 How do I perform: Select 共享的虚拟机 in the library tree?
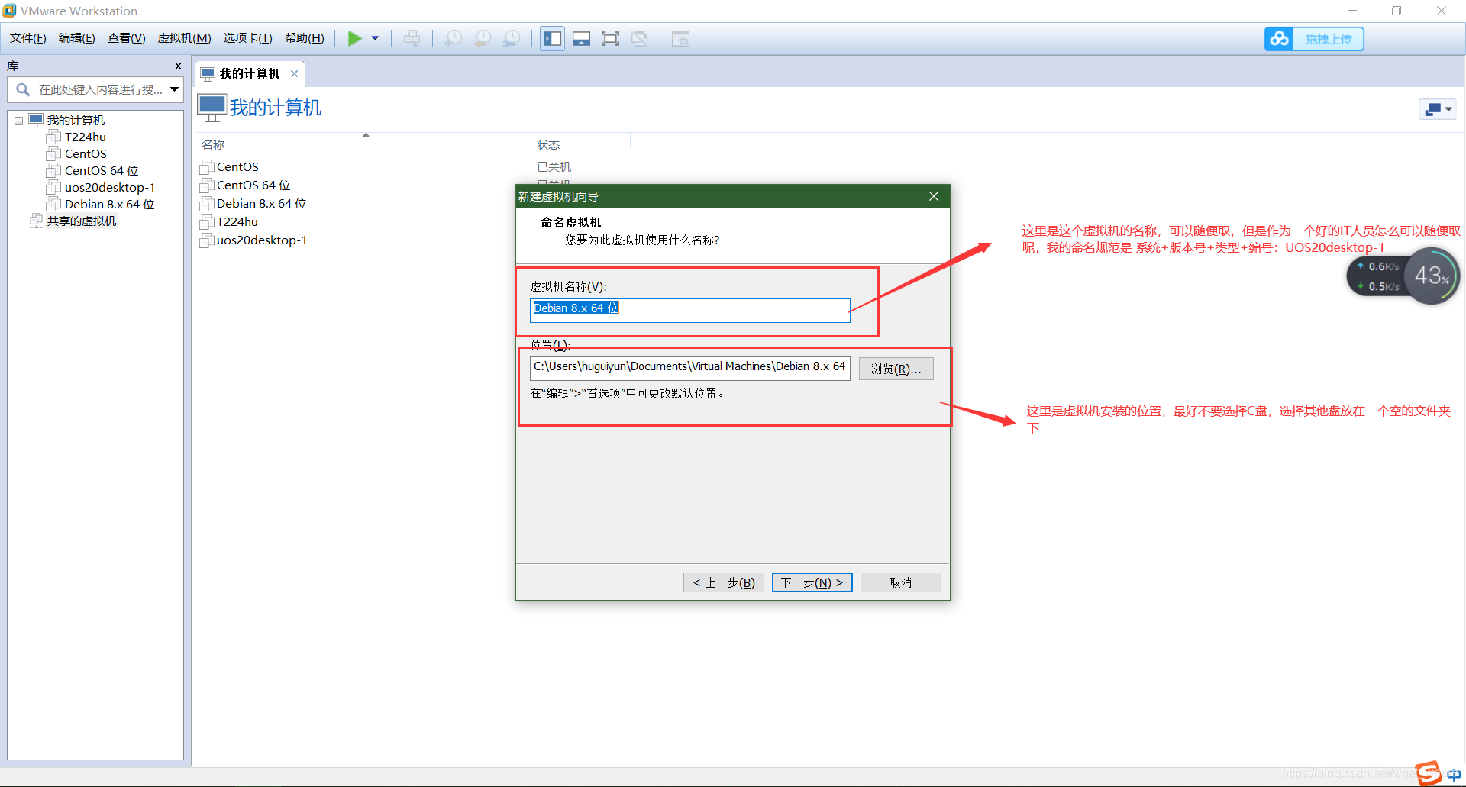coord(81,221)
